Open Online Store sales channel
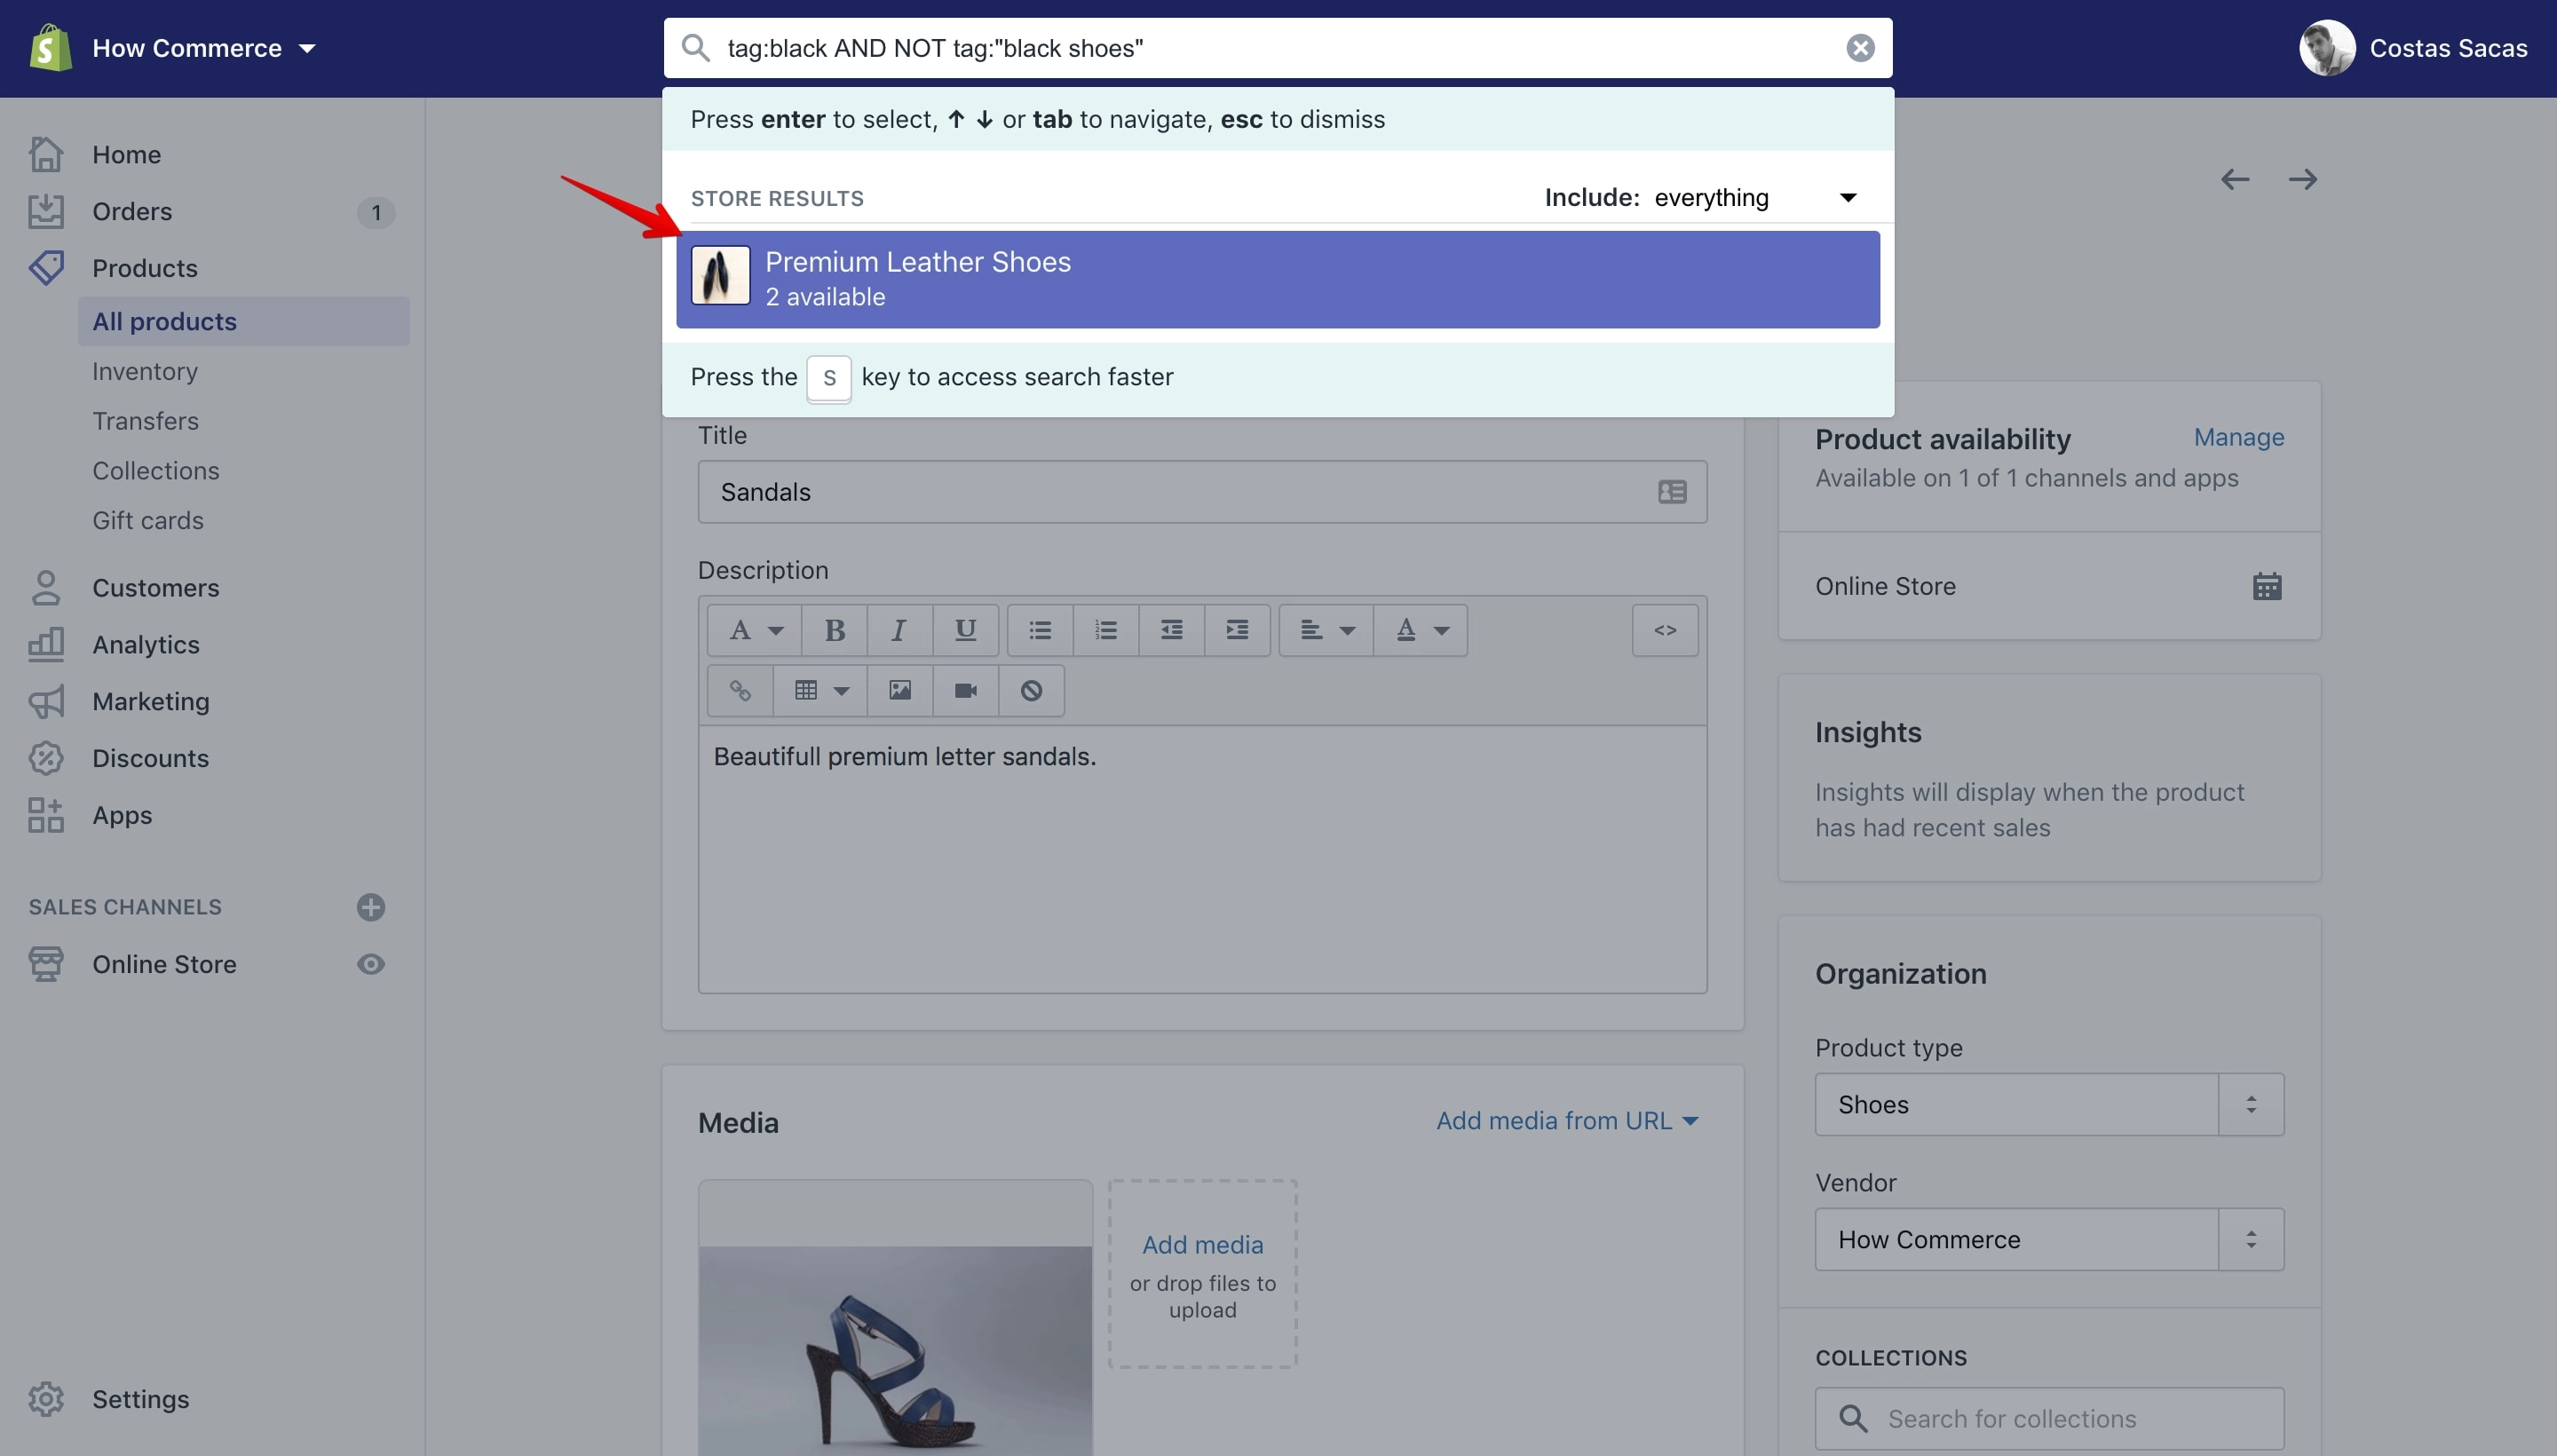The image size is (2557, 1456). [x=164, y=965]
